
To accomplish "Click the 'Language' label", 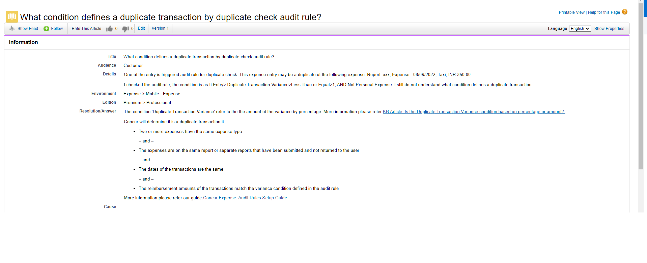I will pyautogui.click(x=557, y=29).
